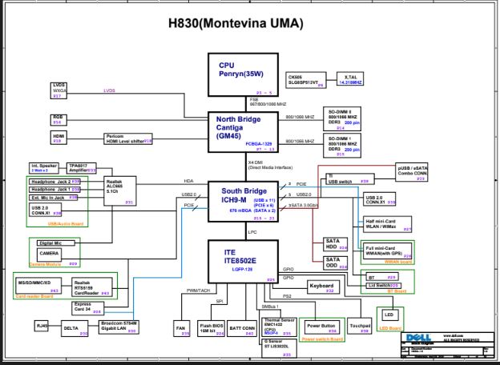
Task: Click USB 2.0 CONN in USB/Audio Board
Action: pyautogui.click(x=45, y=210)
